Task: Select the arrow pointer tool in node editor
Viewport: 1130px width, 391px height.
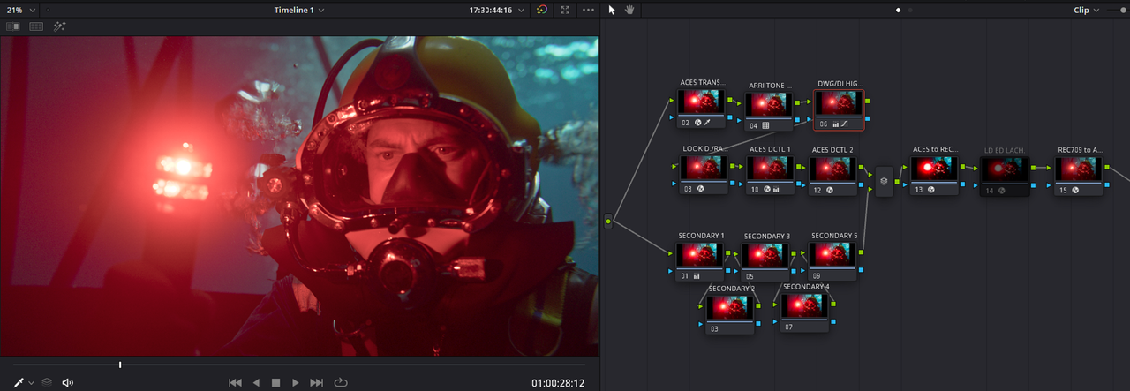Action: [613, 10]
